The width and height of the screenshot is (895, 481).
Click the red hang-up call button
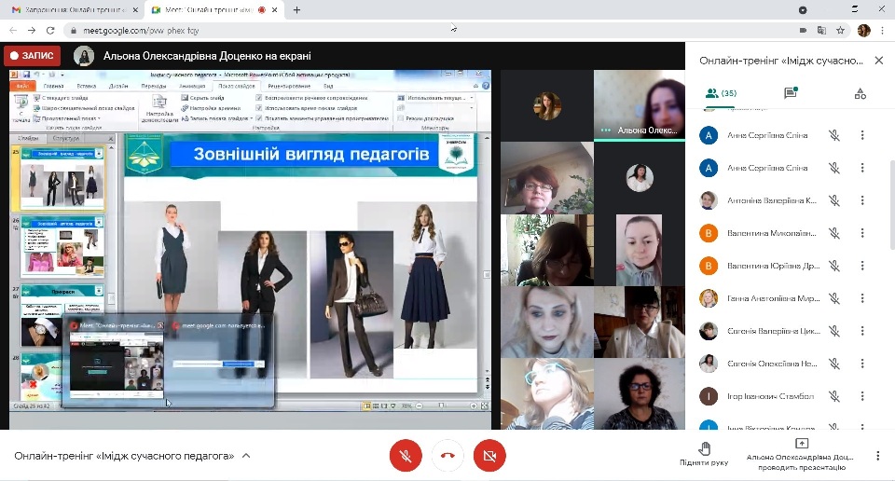tap(447, 456)
